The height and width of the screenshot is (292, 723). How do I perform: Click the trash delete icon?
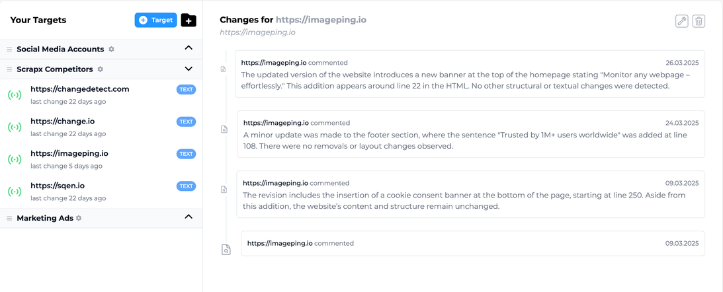point(699,21)
